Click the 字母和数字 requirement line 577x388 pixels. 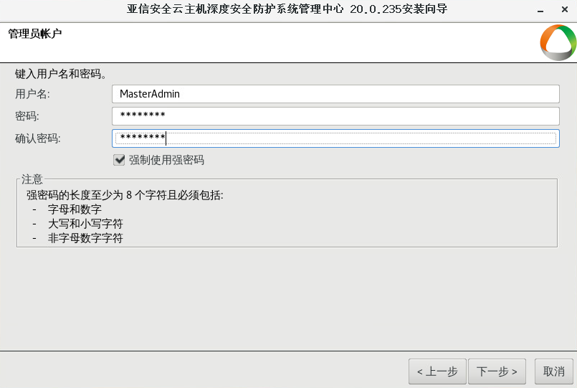click(75, 209)
